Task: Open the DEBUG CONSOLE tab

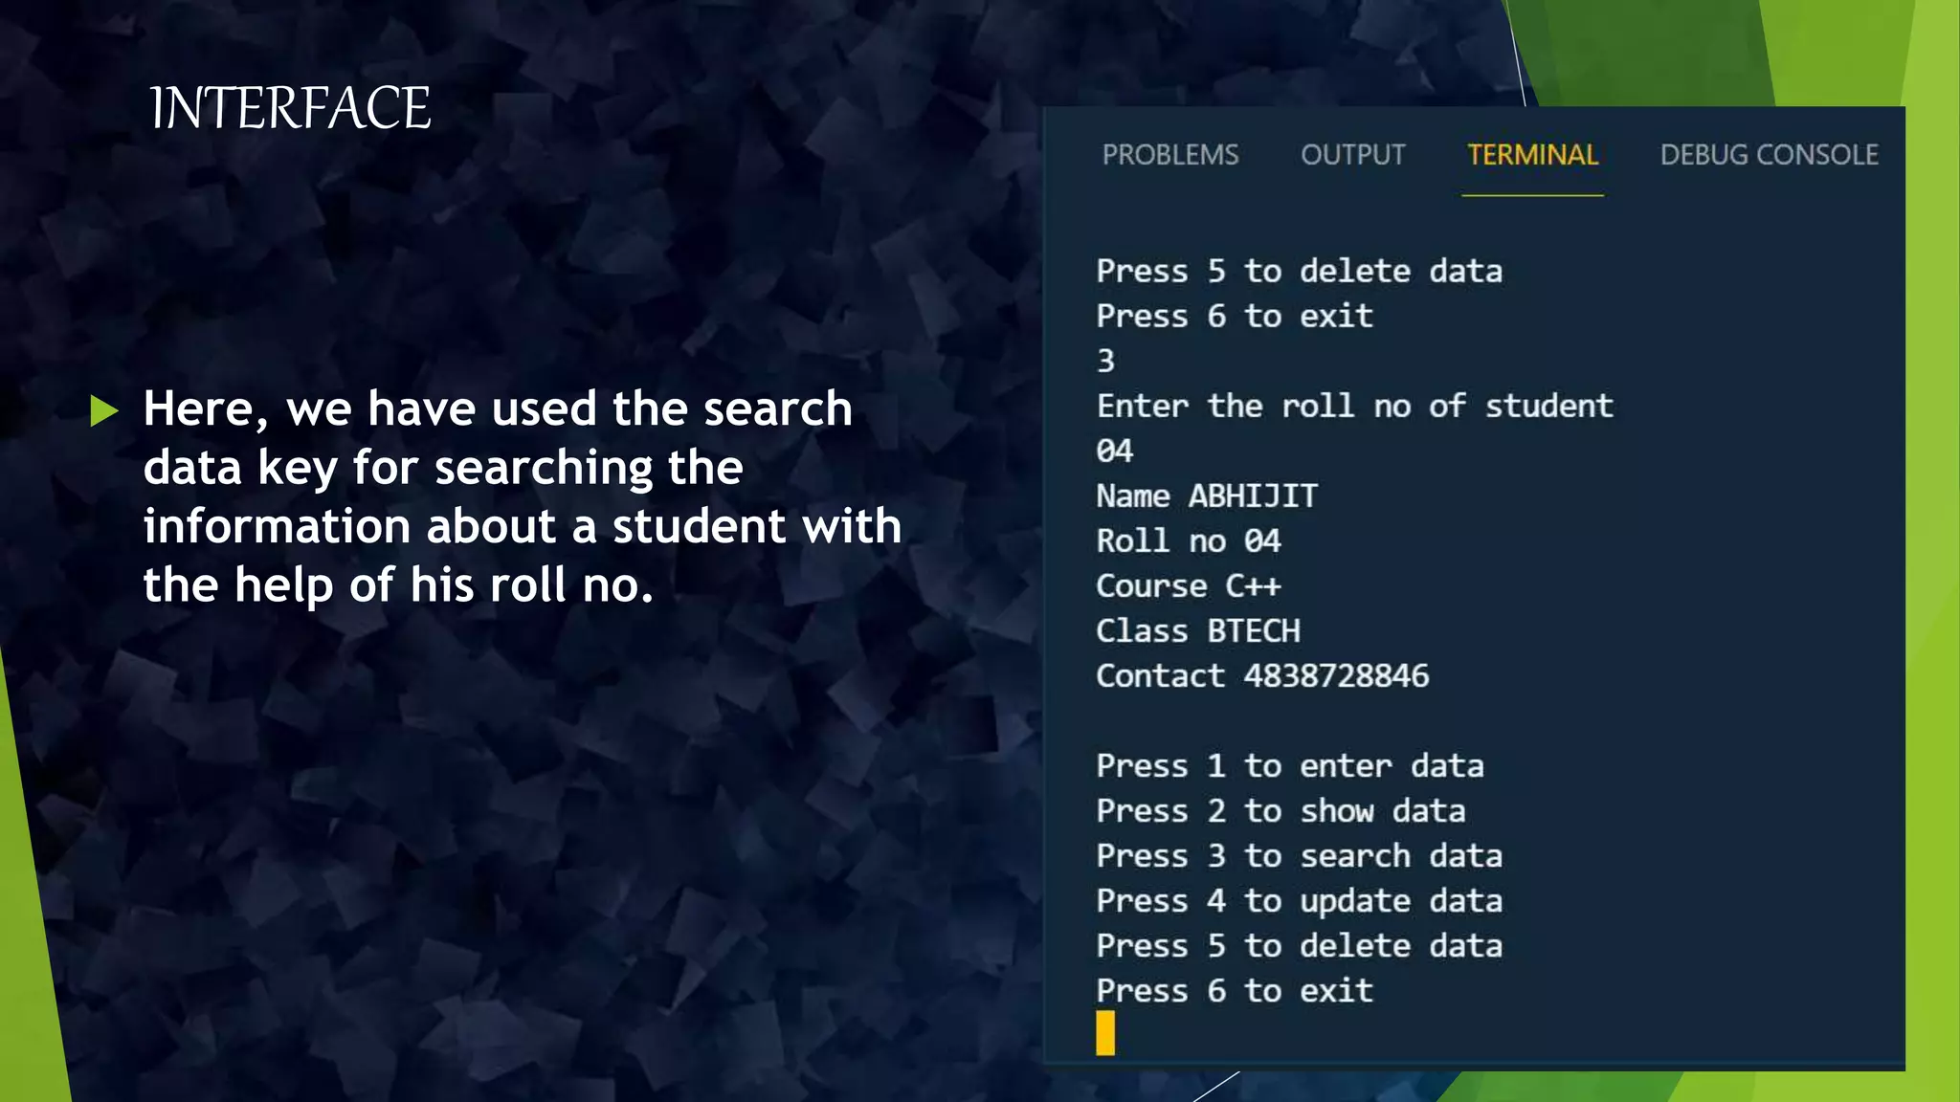Action: click(1769, 155)
